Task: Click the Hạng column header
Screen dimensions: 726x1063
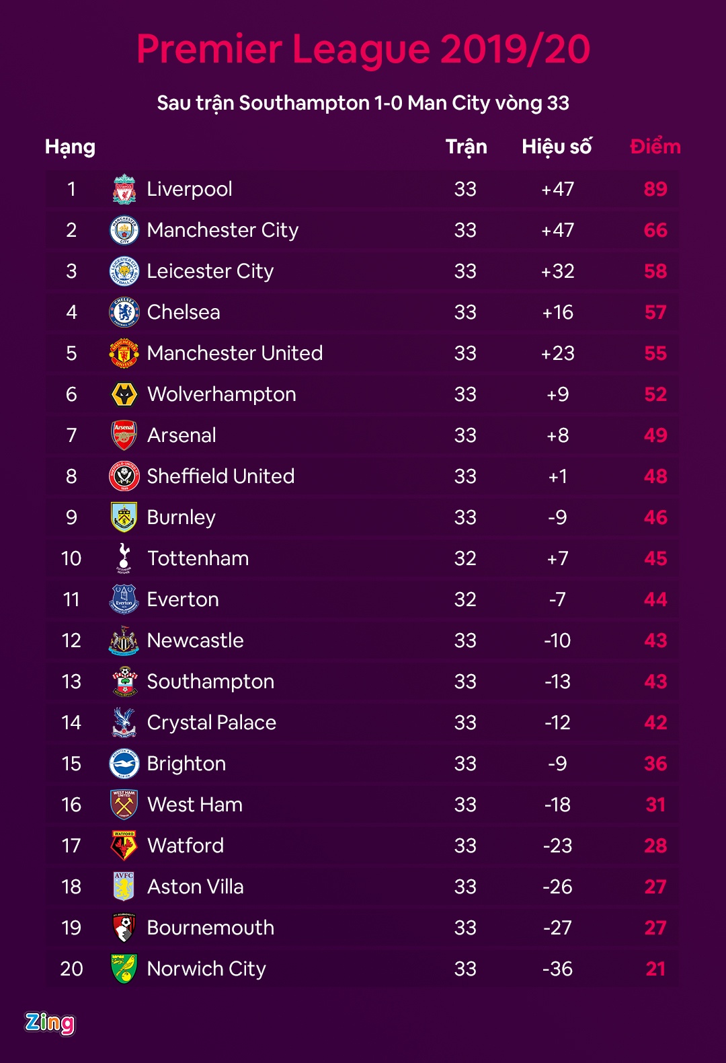Action: tap(70, 147)
